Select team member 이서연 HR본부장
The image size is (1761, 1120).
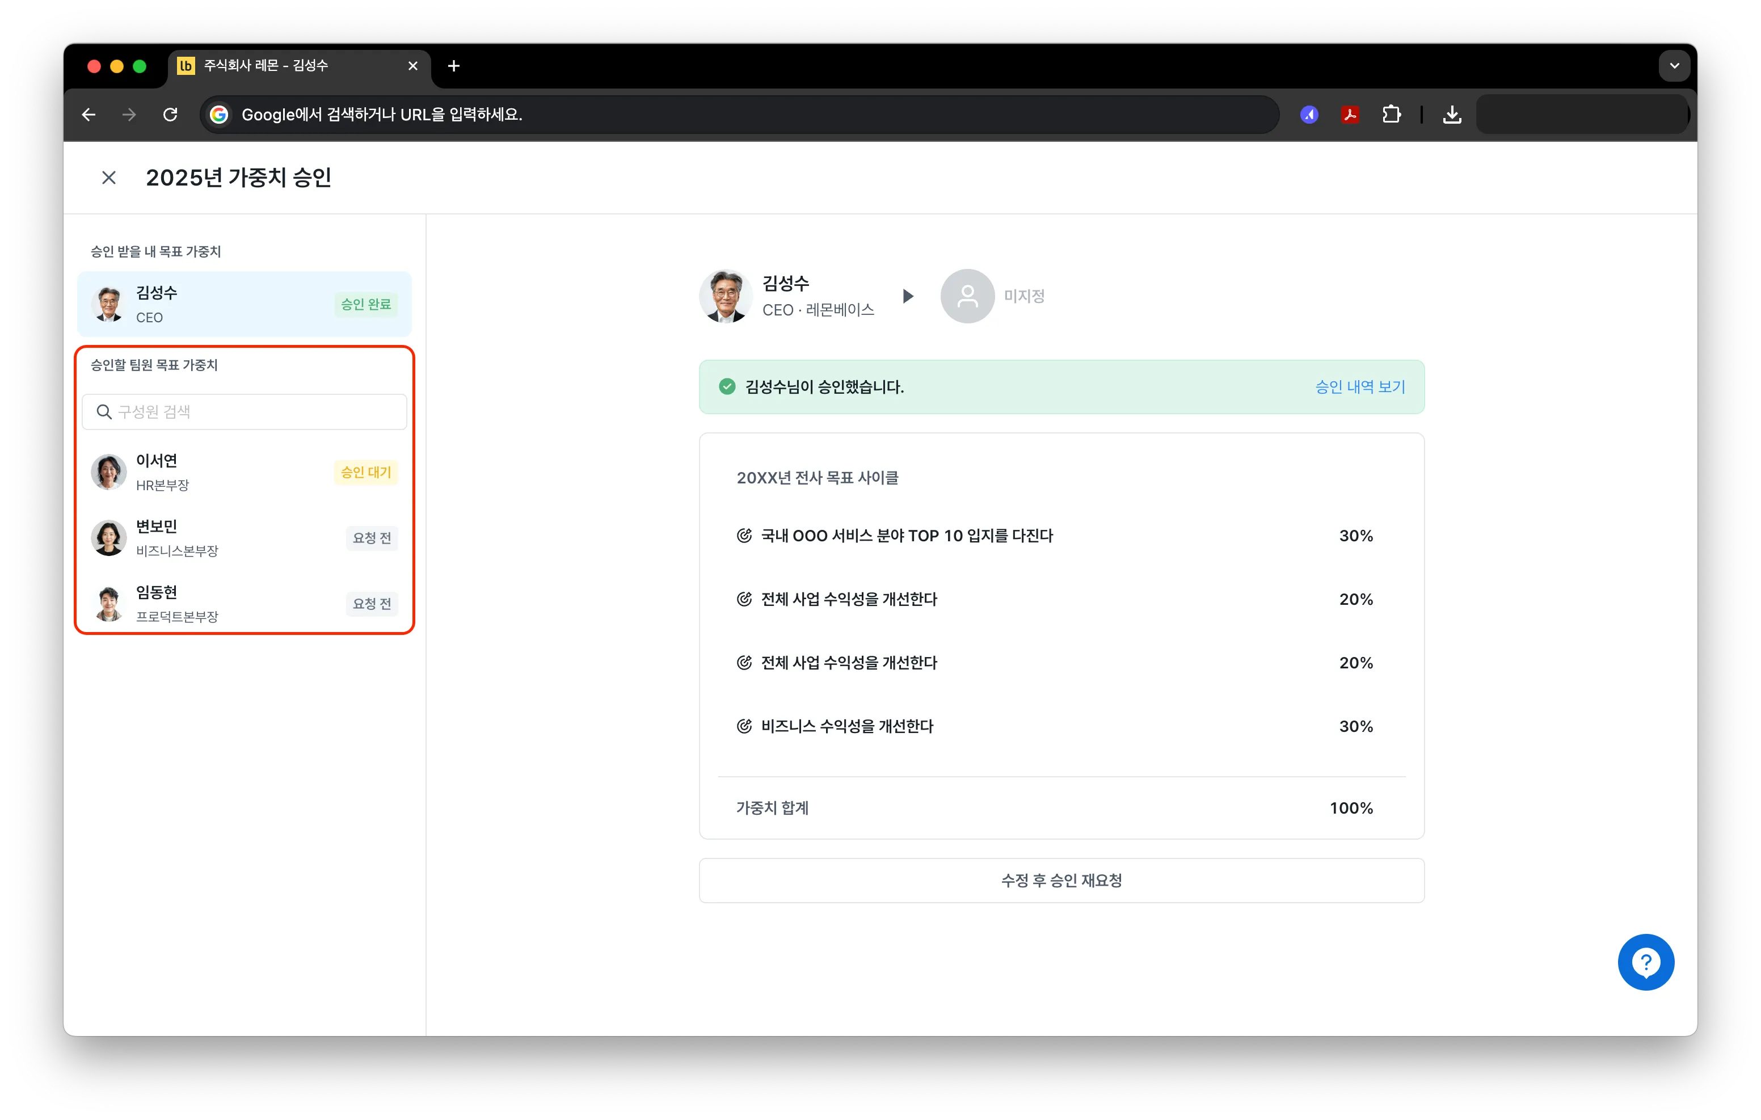(x=245, y=472)
